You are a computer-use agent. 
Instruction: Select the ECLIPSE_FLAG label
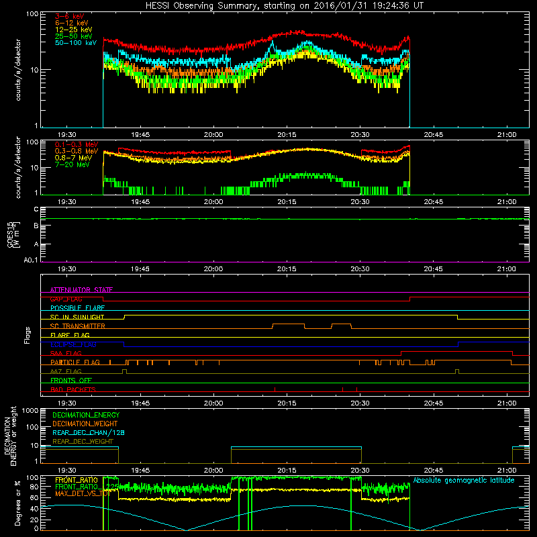click(73, 344)
